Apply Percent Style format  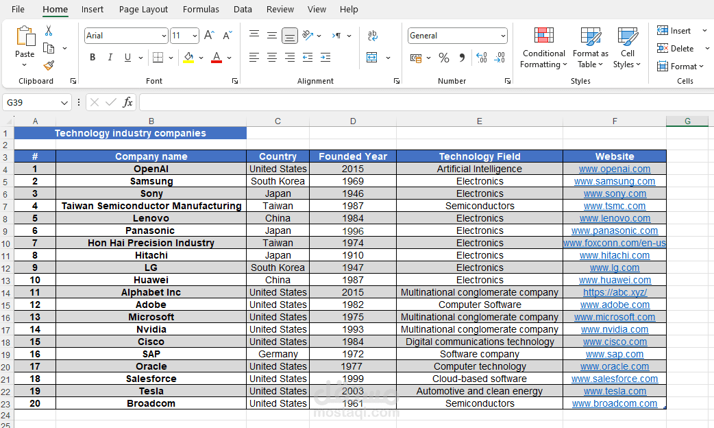pyautogui.click(x=443, y=58)
